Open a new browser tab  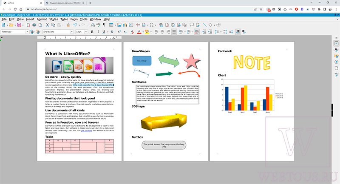coord(90,3)
